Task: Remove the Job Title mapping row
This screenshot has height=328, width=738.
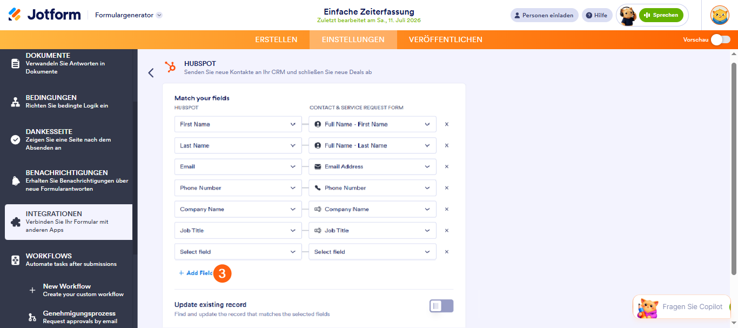Action: [447, 230]
